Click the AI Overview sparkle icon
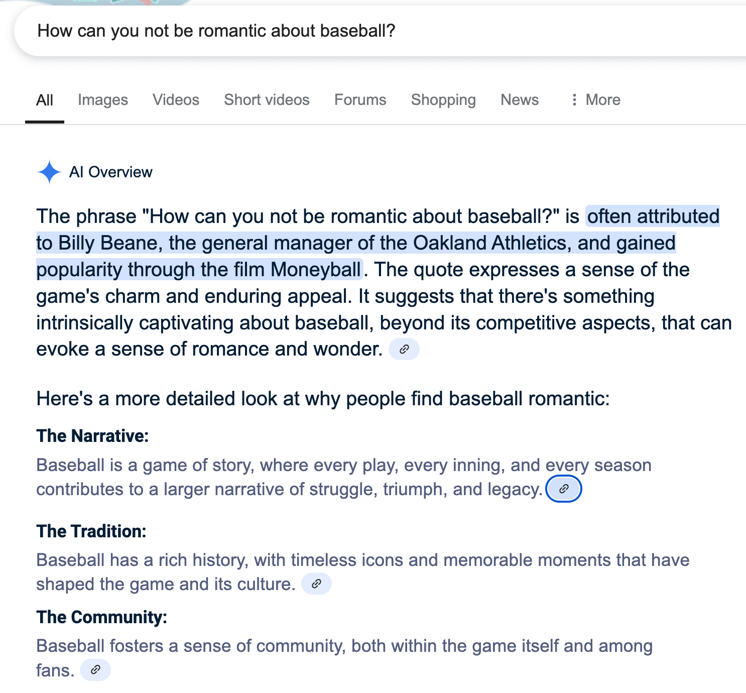The image size is (746, 693). pyautogui.click(x=49, y=172)
